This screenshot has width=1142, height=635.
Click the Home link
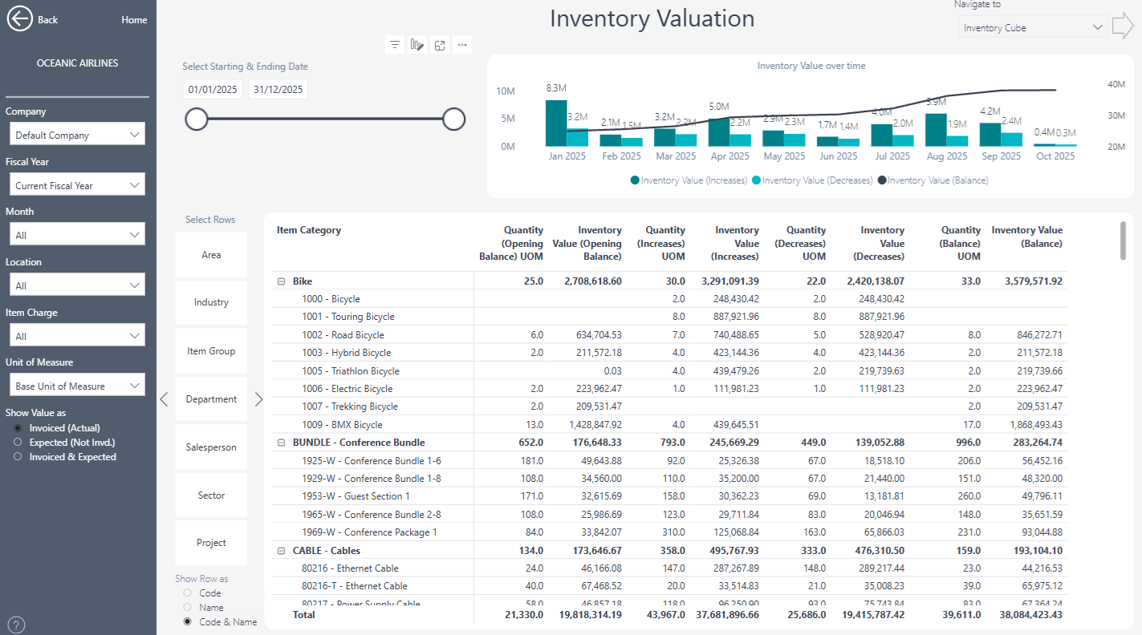(134, 20)
